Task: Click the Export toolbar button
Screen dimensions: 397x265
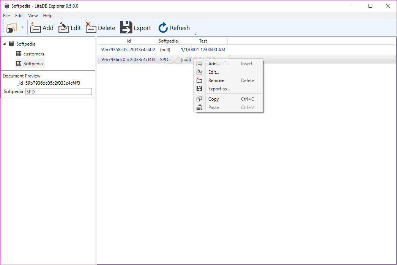Action: (136, 28)
